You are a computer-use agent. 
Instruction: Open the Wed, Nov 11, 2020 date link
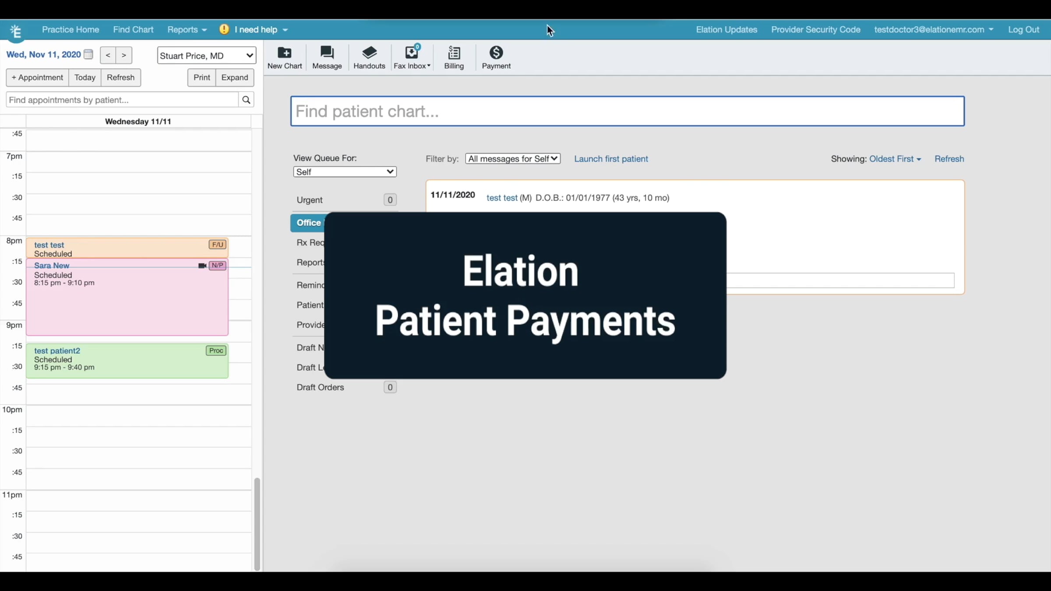pos(43,54)
